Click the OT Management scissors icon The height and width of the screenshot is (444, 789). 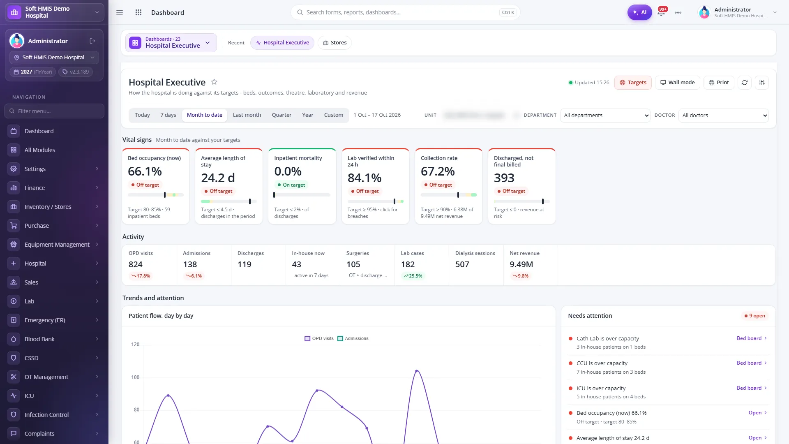tap(14, 377)
